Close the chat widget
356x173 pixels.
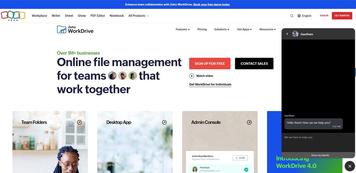coord(350,166)
